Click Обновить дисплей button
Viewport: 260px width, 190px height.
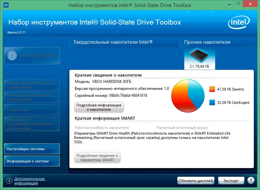(196, 181)
